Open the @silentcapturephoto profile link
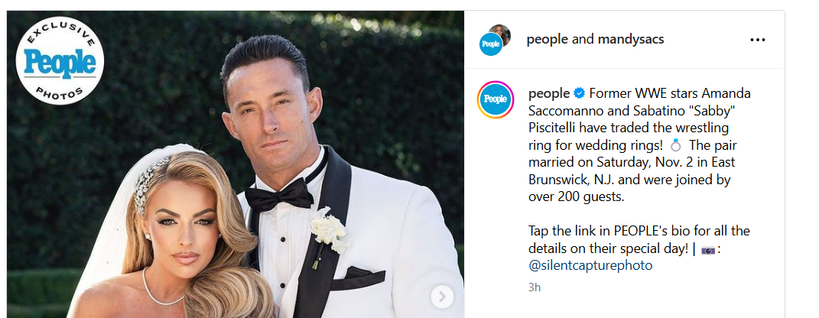This screenshot has width=819, height=318. pos(590,265)
